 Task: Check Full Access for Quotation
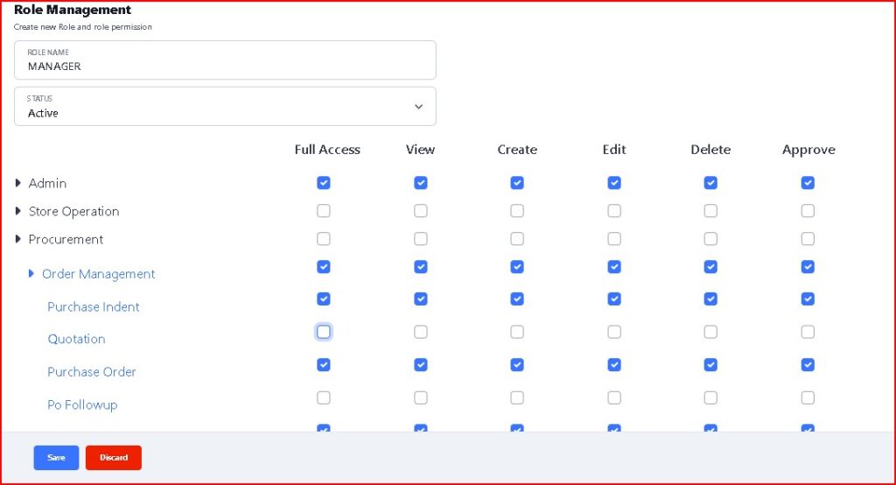tap(324, 332)
